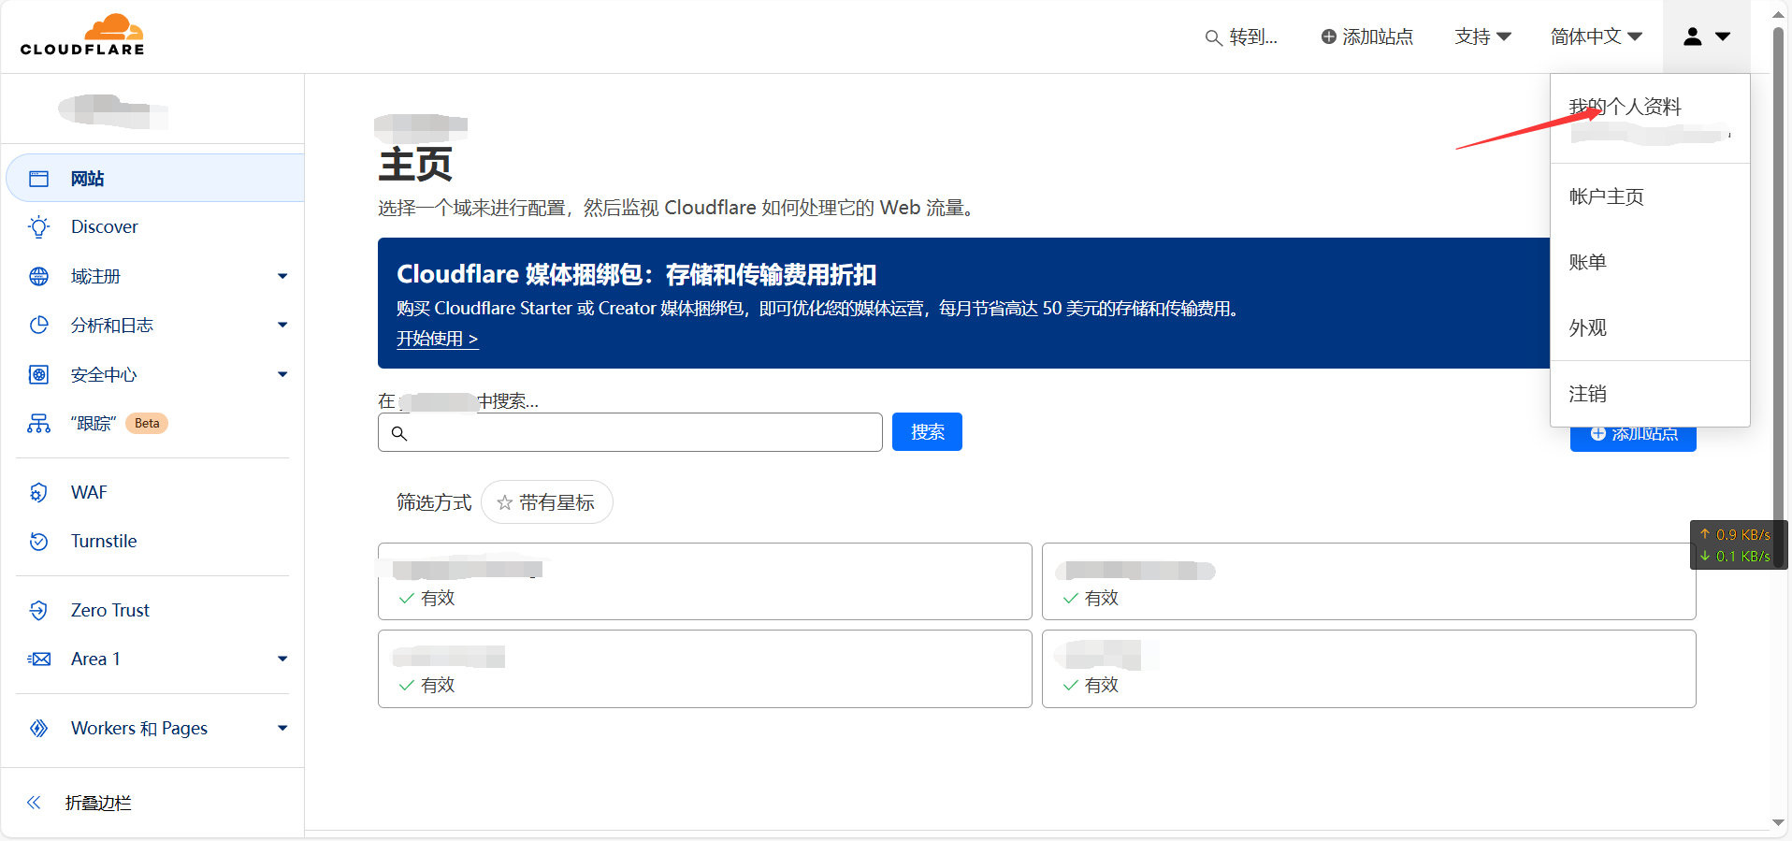Expand the 分析和日志 submenu arrow
This screenshot has width=1792, height=841.
tap(282, 325)
